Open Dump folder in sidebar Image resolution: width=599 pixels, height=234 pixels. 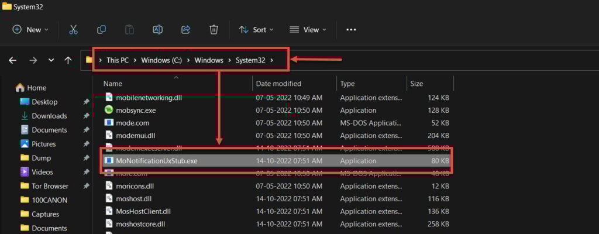(42, 158)
